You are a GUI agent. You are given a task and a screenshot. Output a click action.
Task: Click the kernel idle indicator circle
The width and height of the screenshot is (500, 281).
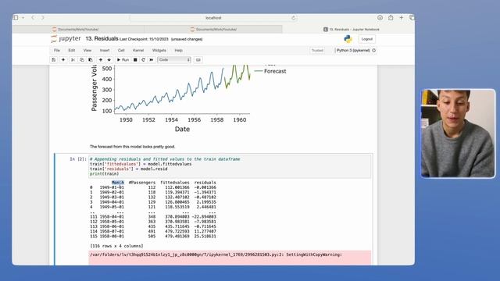coord(374,50)
